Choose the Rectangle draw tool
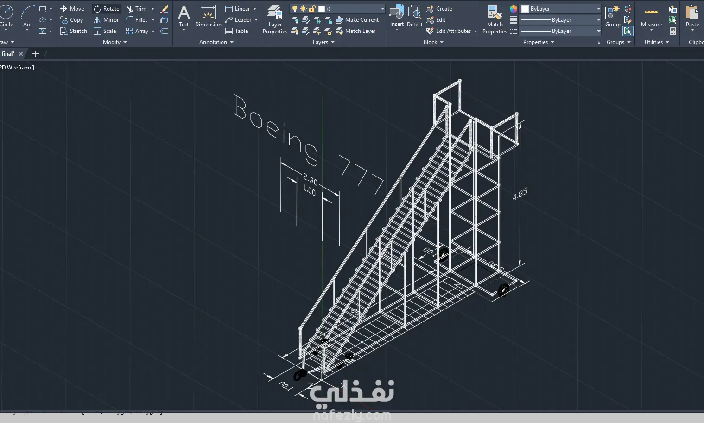Viewport: 704px width, 423px height. point(43,9)
